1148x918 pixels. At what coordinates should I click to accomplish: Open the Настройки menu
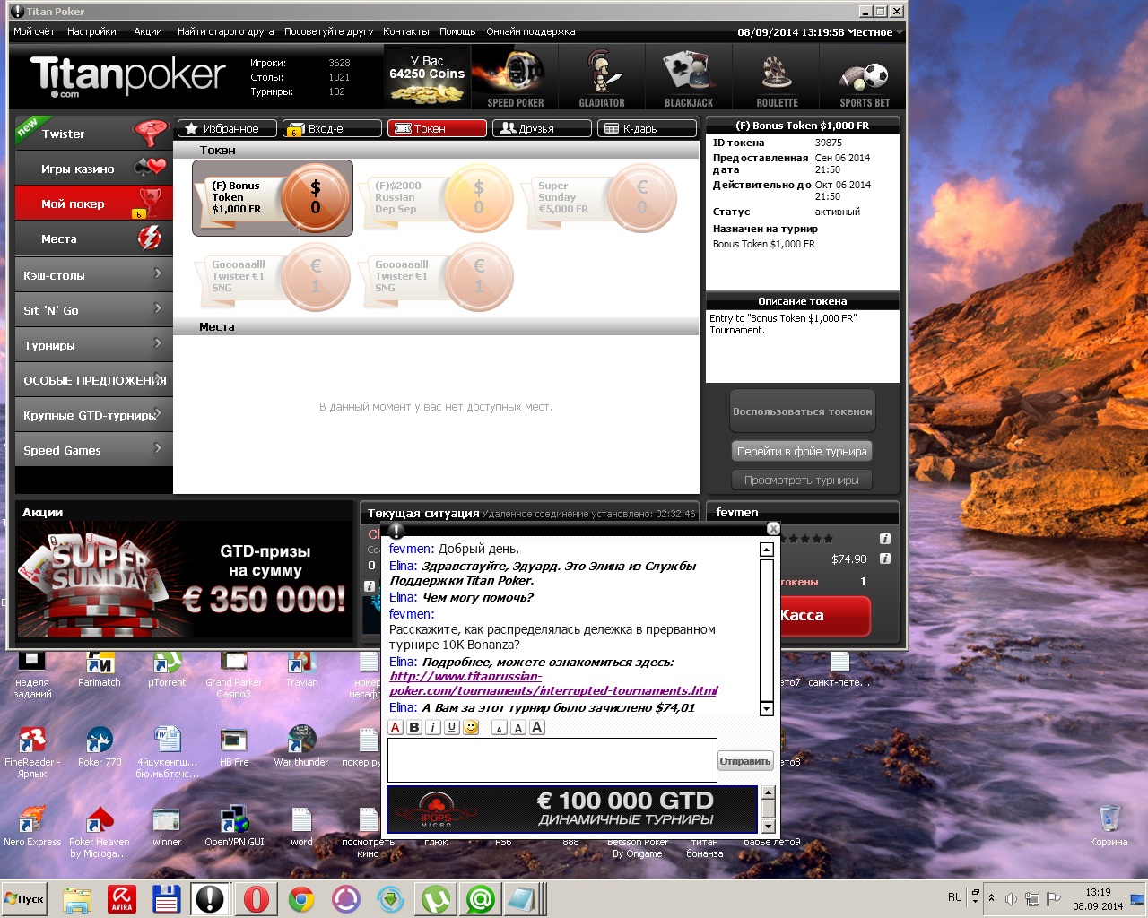tap(91, 31)
